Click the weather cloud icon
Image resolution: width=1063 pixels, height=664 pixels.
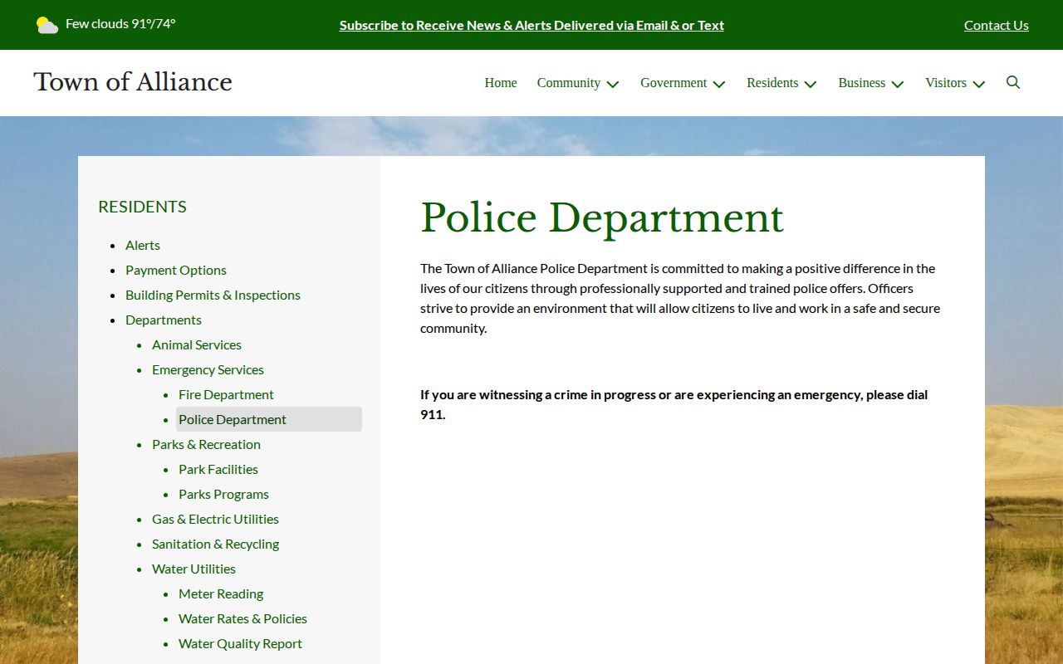47,25
